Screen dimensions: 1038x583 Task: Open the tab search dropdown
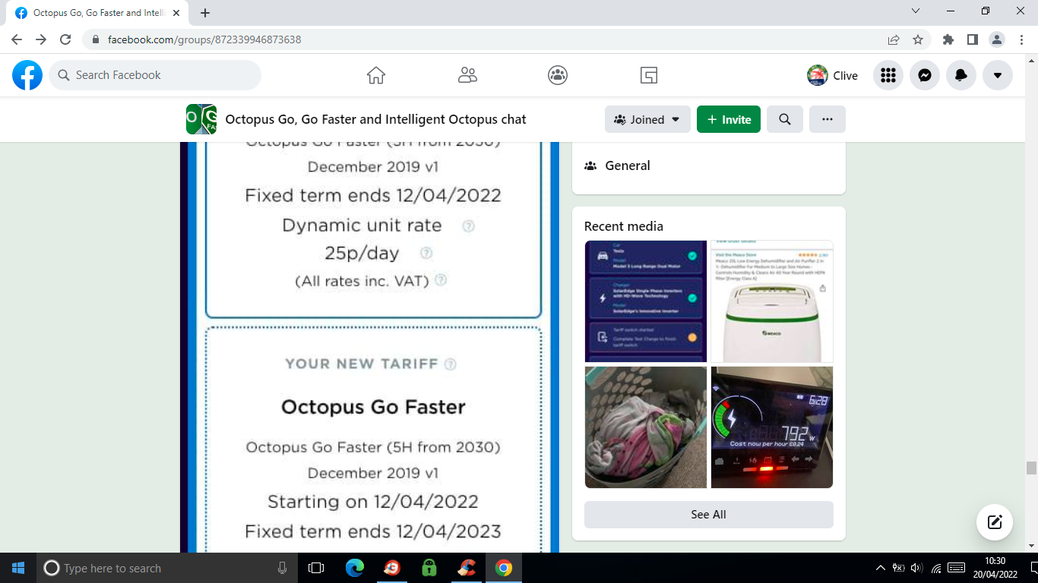pos(915,11)
